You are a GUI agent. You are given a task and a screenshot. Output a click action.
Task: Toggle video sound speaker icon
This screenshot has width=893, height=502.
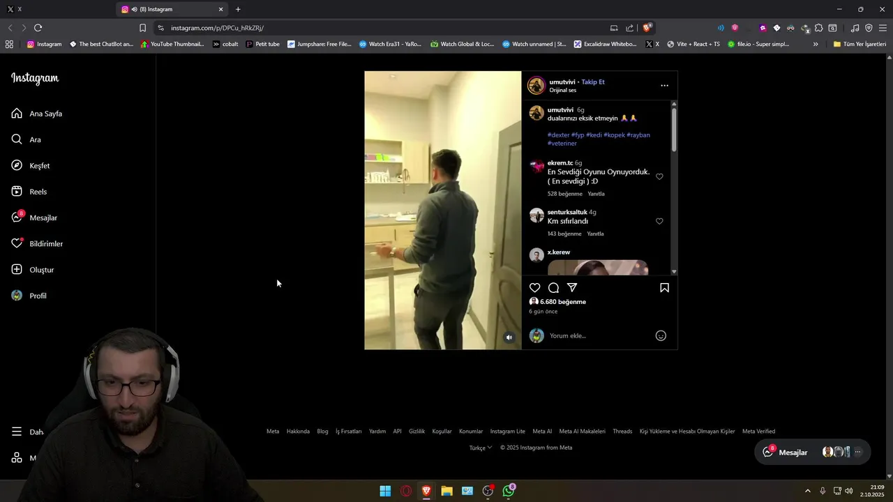[509, 337]
